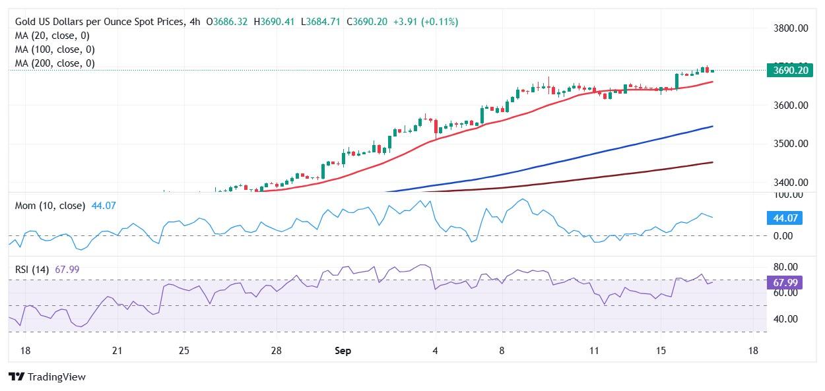Open the Mom (10, close) indicator settings
The image size is (825, 391).
point(50,206)
